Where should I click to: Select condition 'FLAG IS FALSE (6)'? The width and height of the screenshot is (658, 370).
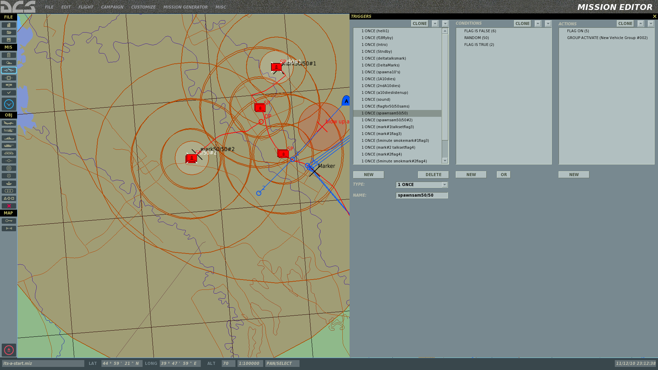(x=504, y=31)
